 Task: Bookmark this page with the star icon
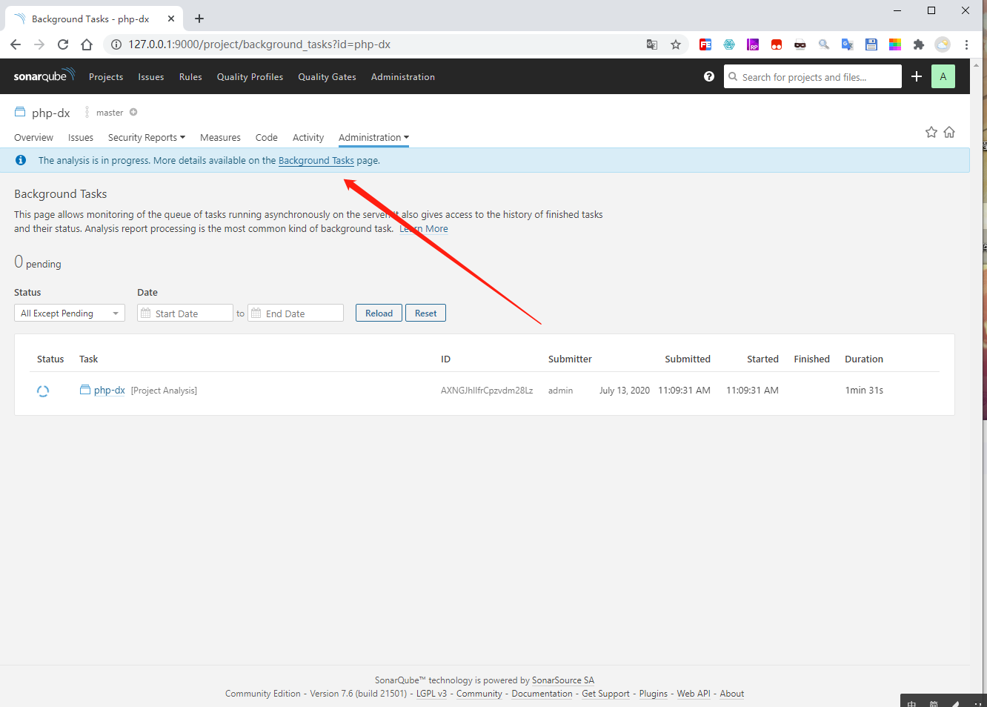[676, 44]
